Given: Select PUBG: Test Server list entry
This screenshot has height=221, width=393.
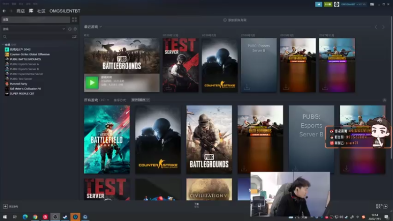Looking at the screenshot, I should click(x=21, y=79).
